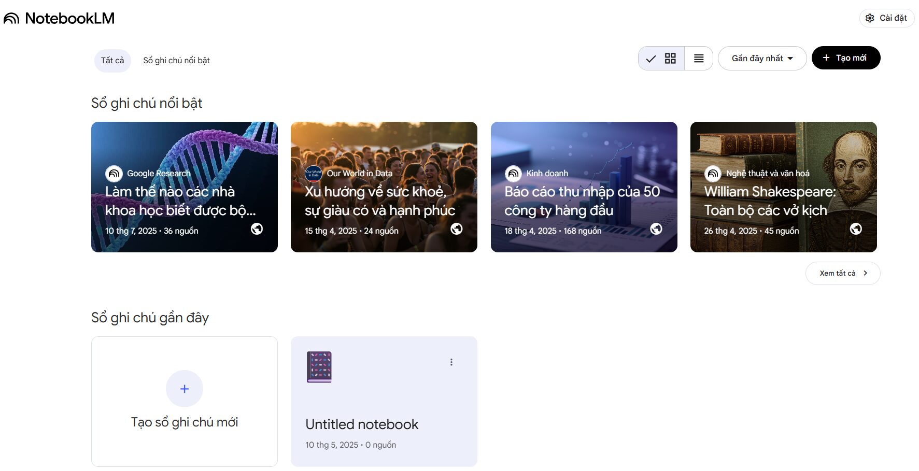Select the Tất cả tab
This screenshot has height=471, width=919.
(x=112, y=61)
